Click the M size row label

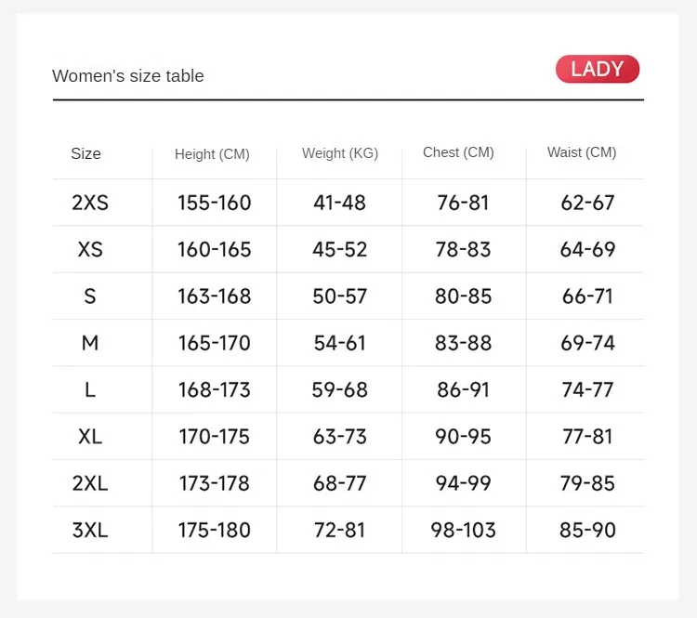(x=90, y=343)
